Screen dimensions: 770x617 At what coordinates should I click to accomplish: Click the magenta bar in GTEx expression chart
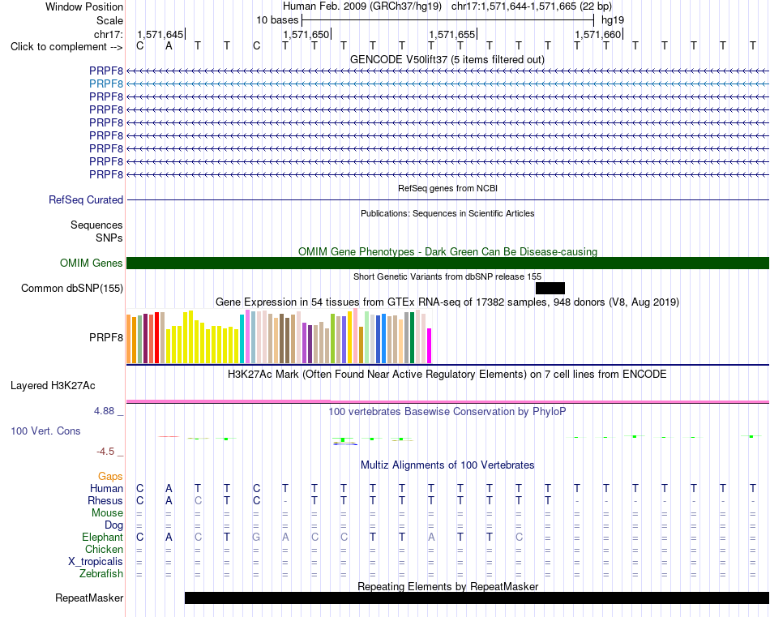(x=430, y=346)
